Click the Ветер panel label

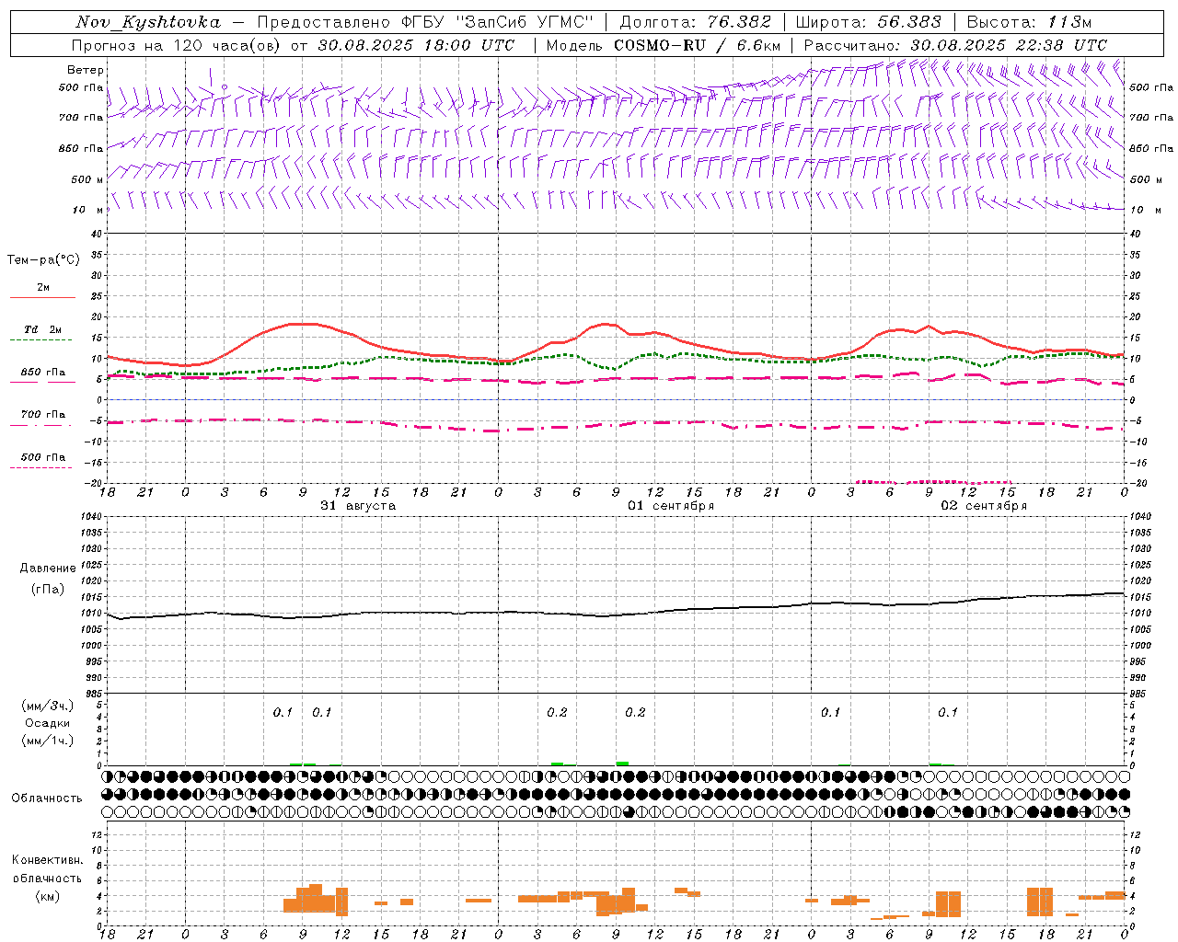86,70
